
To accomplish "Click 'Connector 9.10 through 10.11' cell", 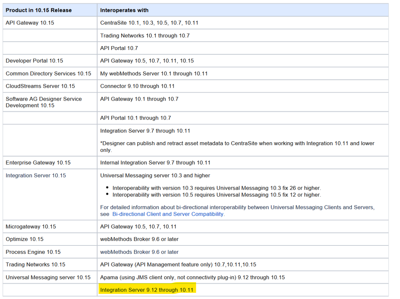I will [243, 86].
